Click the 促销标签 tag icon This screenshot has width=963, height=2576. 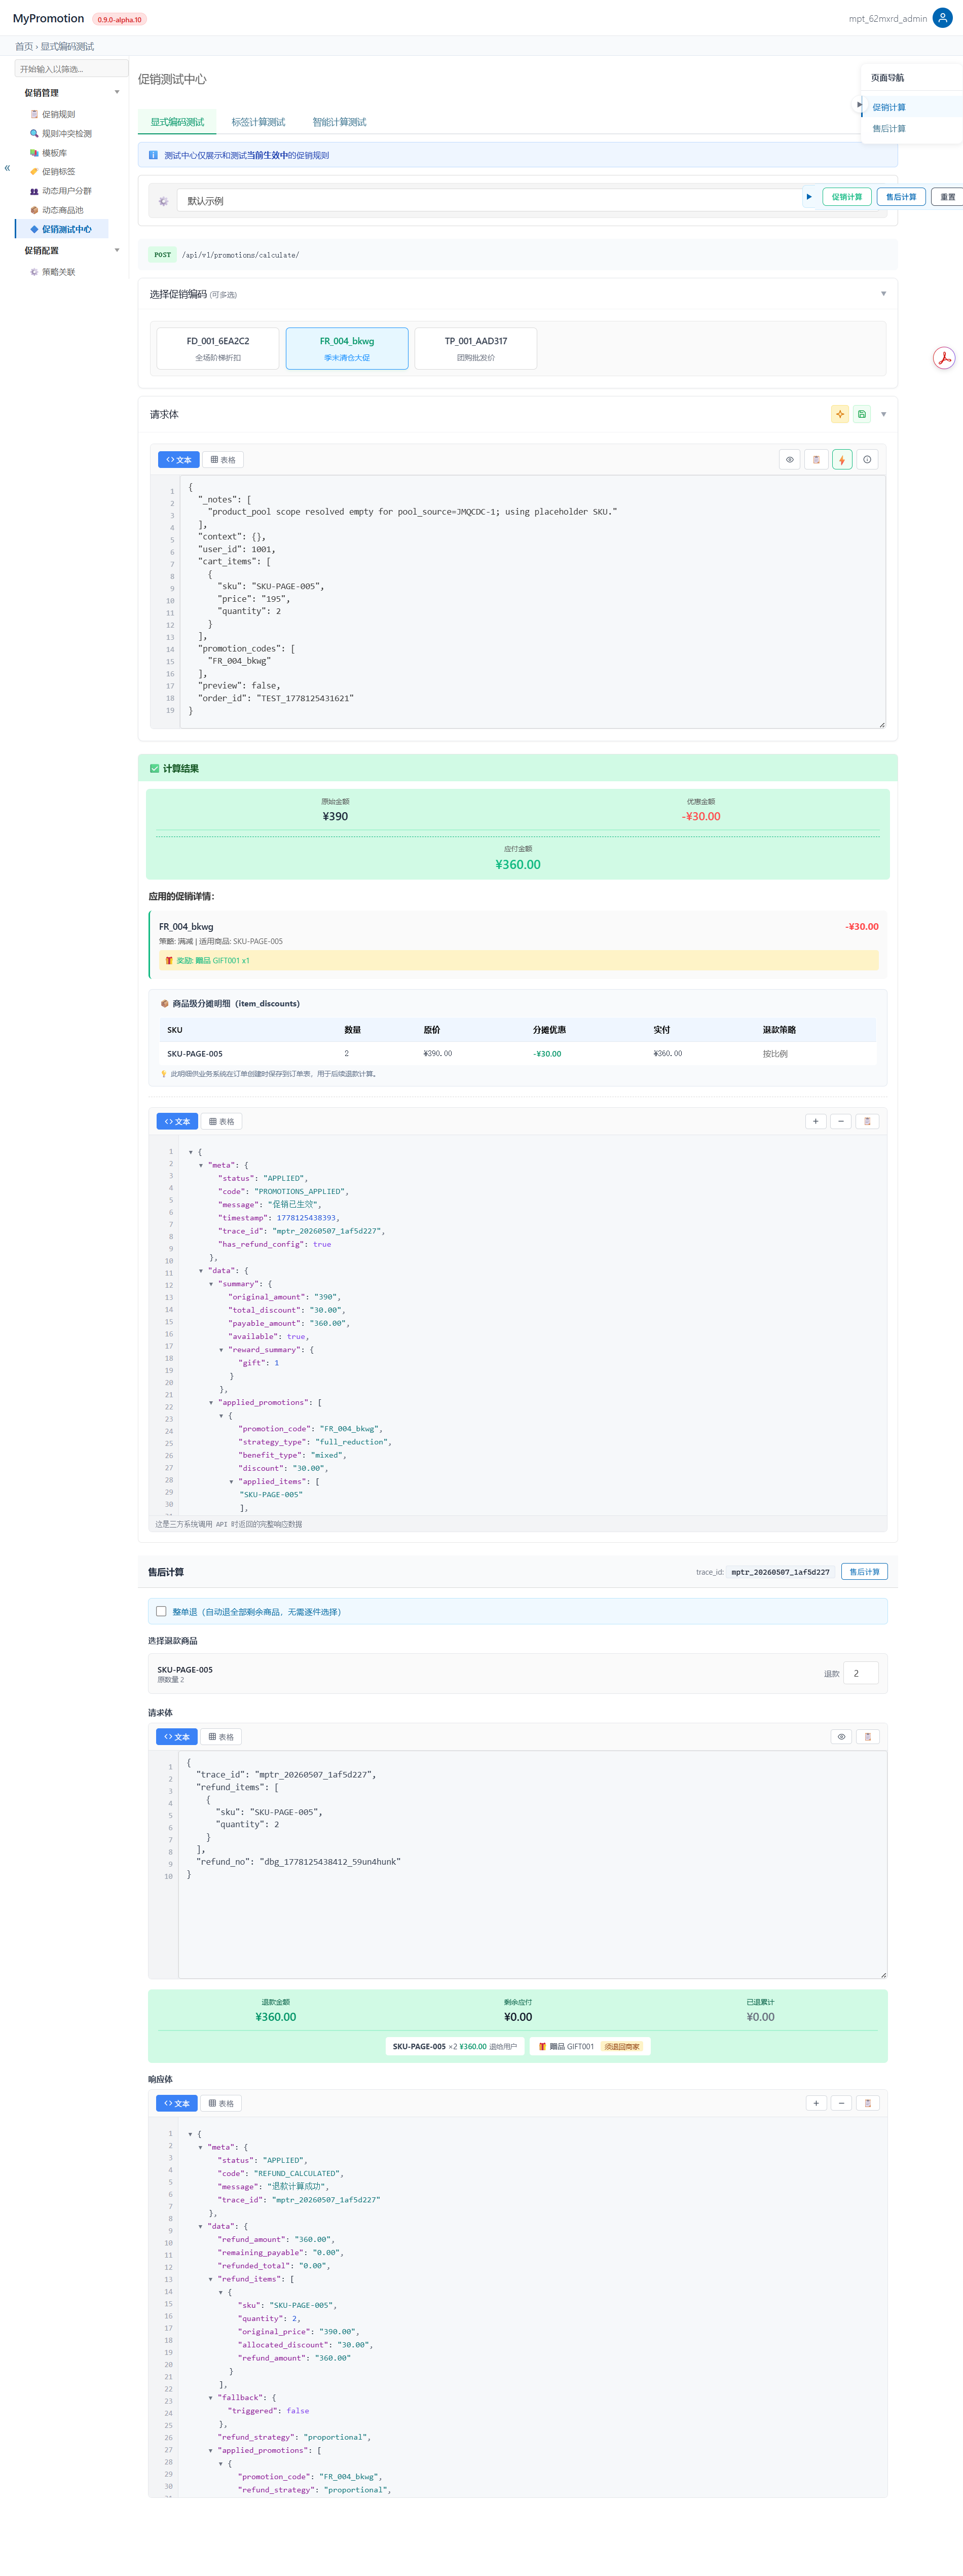tap(34, 172)
